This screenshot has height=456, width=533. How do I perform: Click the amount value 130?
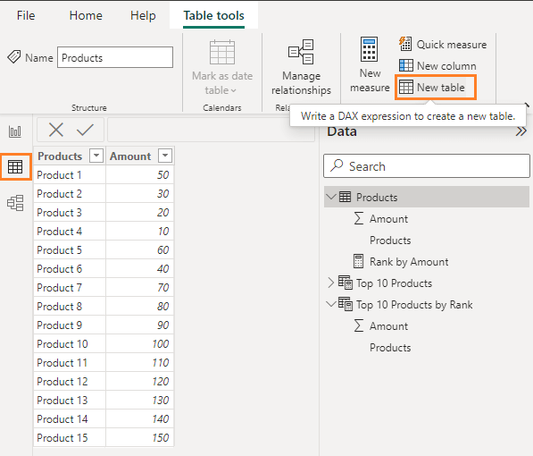[161, 401]
